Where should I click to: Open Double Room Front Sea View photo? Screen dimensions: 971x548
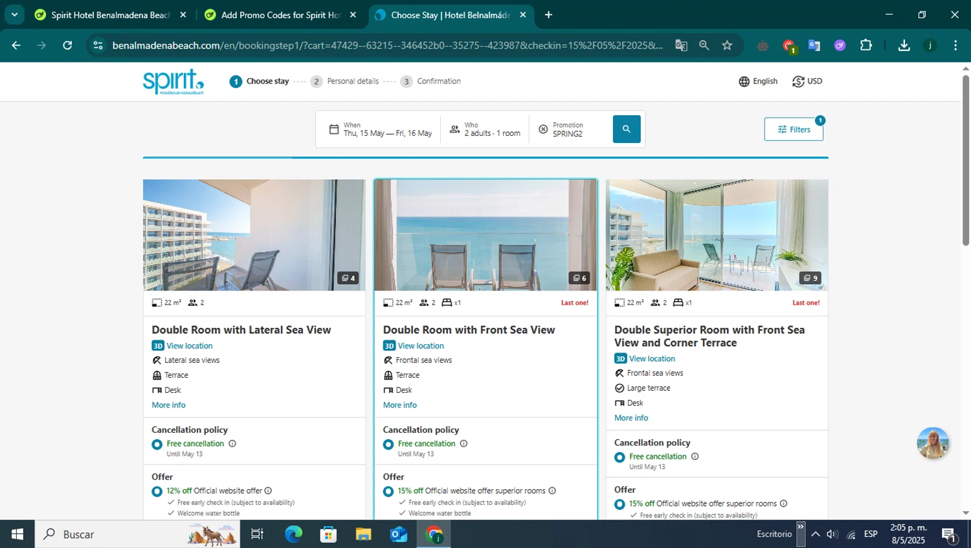[485, 235]
